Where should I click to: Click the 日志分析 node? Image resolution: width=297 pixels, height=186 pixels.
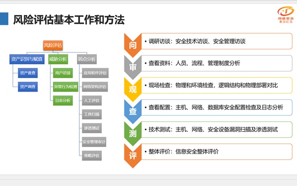pos(63,100)
